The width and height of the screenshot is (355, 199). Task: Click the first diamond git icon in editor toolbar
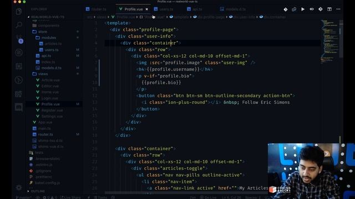pyautogui.click(x=286, y=9)
